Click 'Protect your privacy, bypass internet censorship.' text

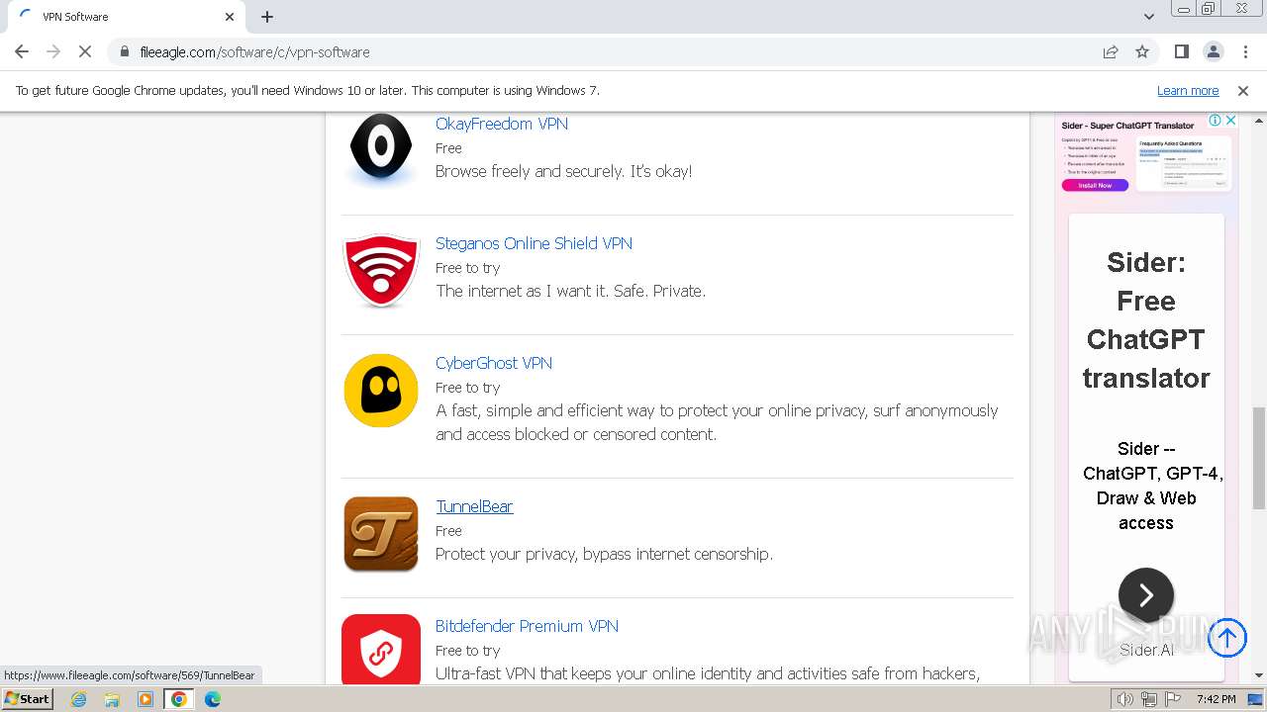[604, 554]
